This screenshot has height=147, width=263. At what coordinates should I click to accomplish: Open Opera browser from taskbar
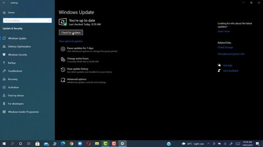[x=88, y=143]
